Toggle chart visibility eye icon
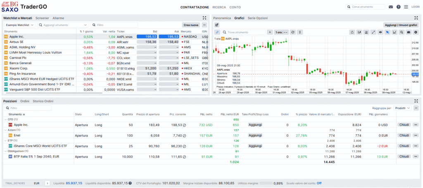Screen dimensions: 423x188 380,32
